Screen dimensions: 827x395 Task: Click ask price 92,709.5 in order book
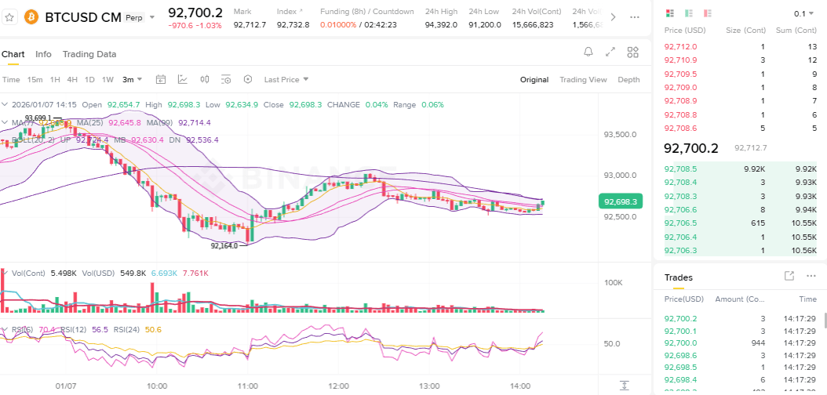680,74
